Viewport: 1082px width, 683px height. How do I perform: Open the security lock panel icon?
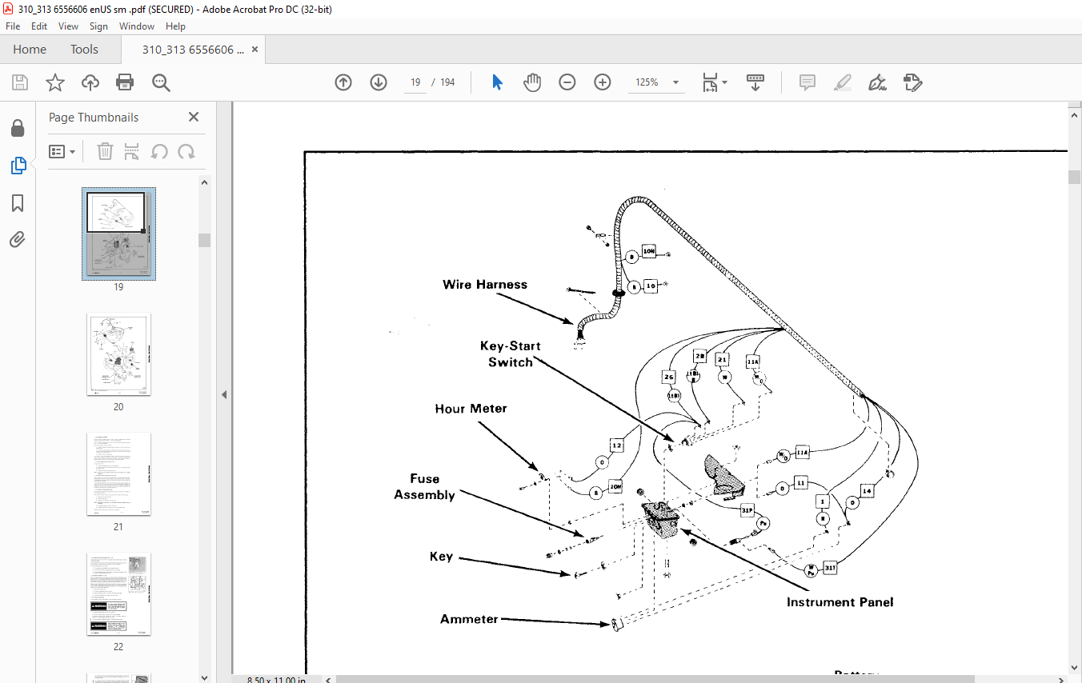tap(18, 128)
